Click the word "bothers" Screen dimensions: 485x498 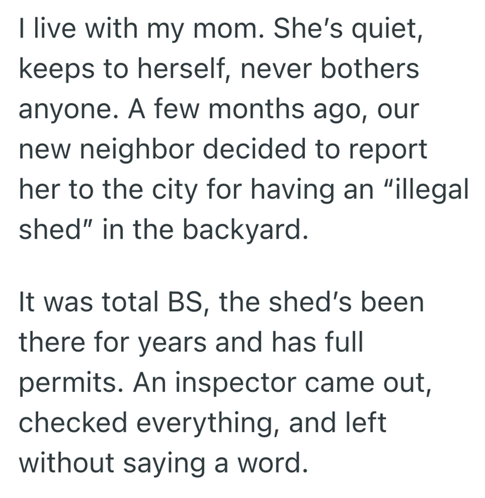365,70
